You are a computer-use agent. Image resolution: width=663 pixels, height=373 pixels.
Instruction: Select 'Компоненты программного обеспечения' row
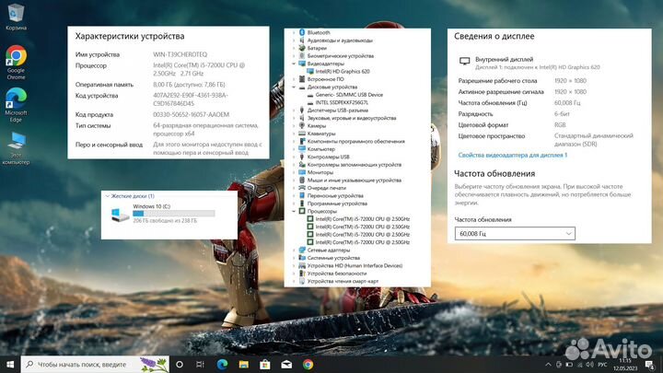click(356, 141)
